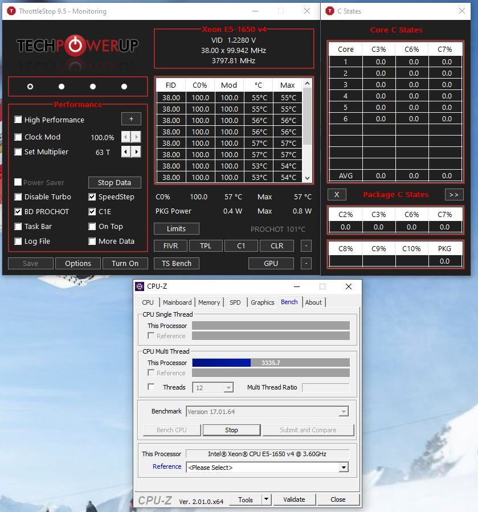
Task: Click the >> button in C States window
Action: [x=454, y=195]
